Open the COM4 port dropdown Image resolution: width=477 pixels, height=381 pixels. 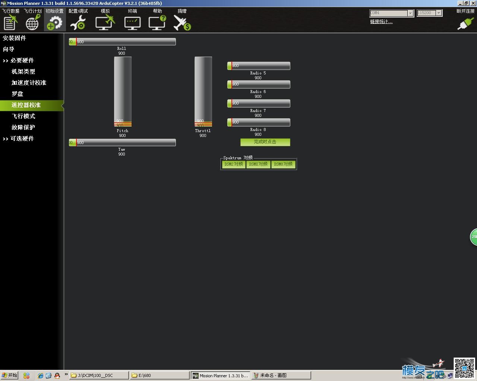(410, 13)
